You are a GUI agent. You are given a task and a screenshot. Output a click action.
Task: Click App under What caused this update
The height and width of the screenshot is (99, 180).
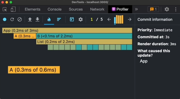[x=144, y=61]
